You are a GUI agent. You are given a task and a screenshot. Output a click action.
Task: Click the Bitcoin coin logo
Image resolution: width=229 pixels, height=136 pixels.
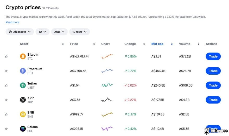coord(23,56)
